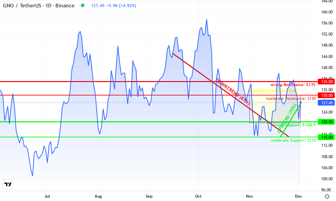Click the market status dot beside the ticker
This screenshot has width=336, height=201.
click(82, 6)
